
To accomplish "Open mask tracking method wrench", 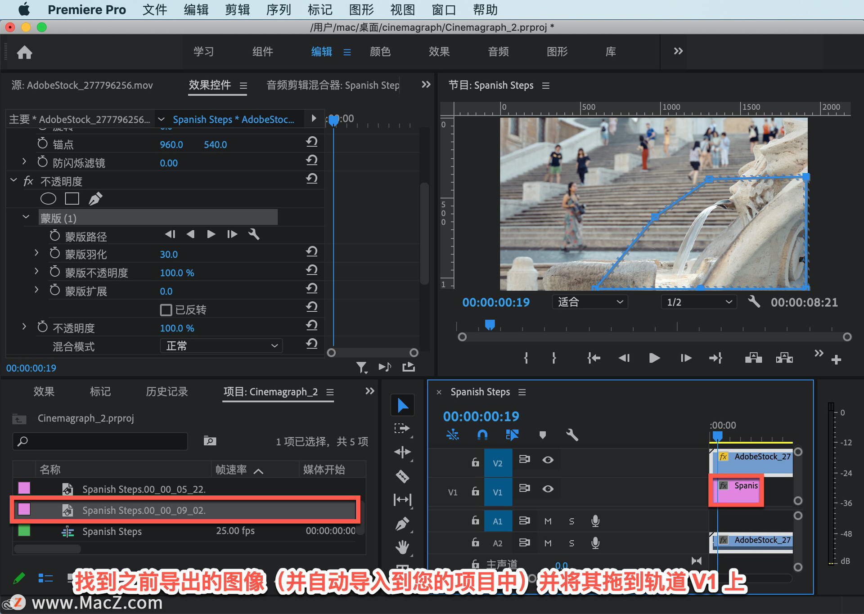I will click(x=254, y=234).
